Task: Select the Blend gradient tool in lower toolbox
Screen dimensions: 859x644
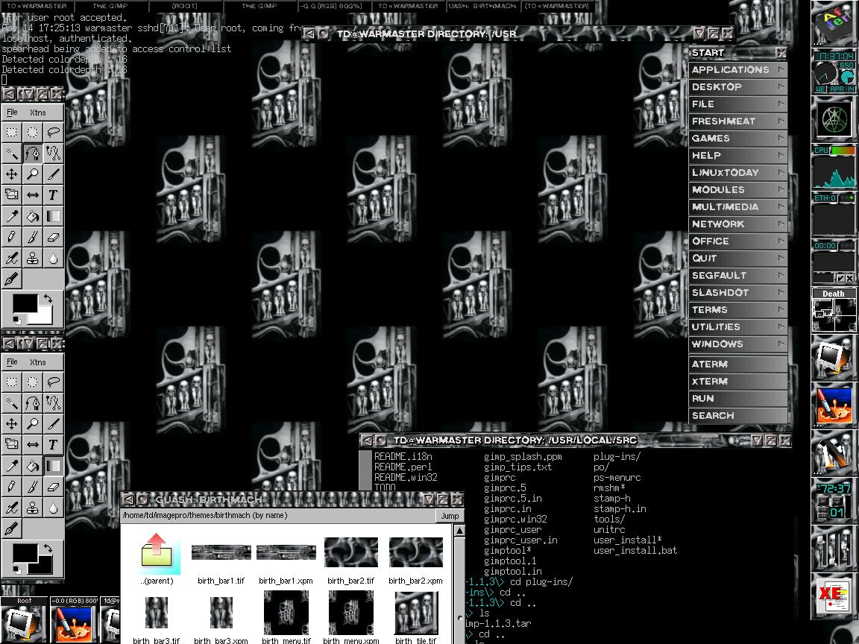Action: (53, 466)
